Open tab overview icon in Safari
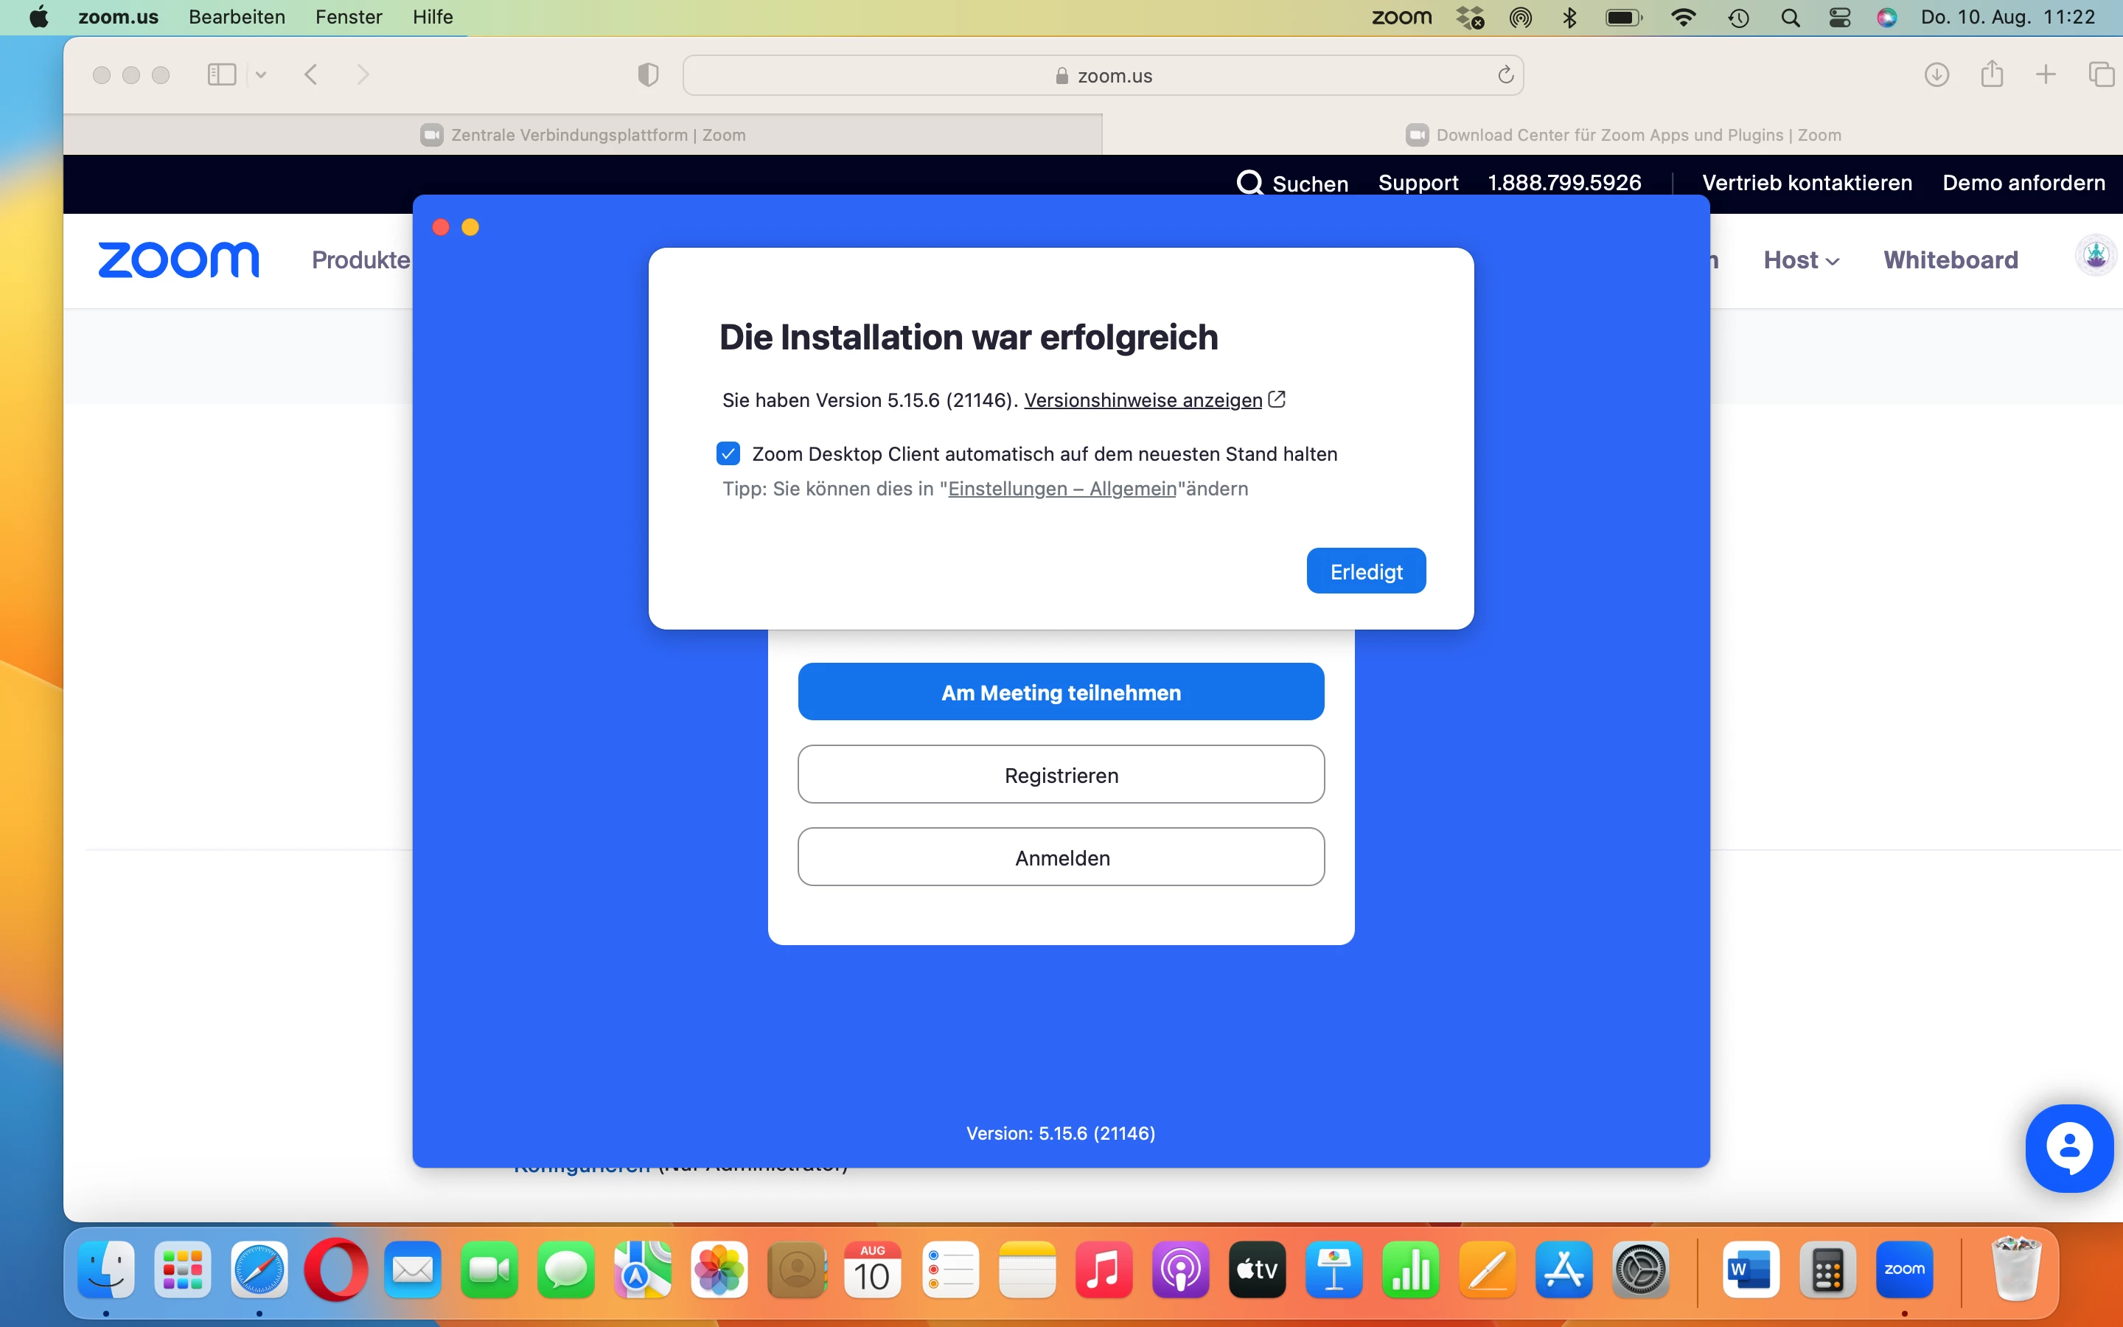Screen dimensions: 2123x1327 tap(2100, 74)
